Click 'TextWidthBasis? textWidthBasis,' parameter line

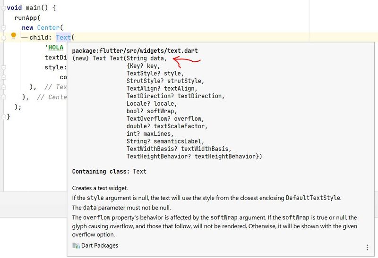[x=179, y=149]
